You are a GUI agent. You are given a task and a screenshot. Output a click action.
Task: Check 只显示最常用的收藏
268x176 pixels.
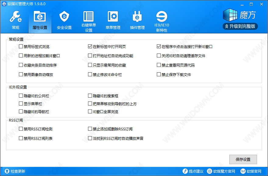point(90,65)
